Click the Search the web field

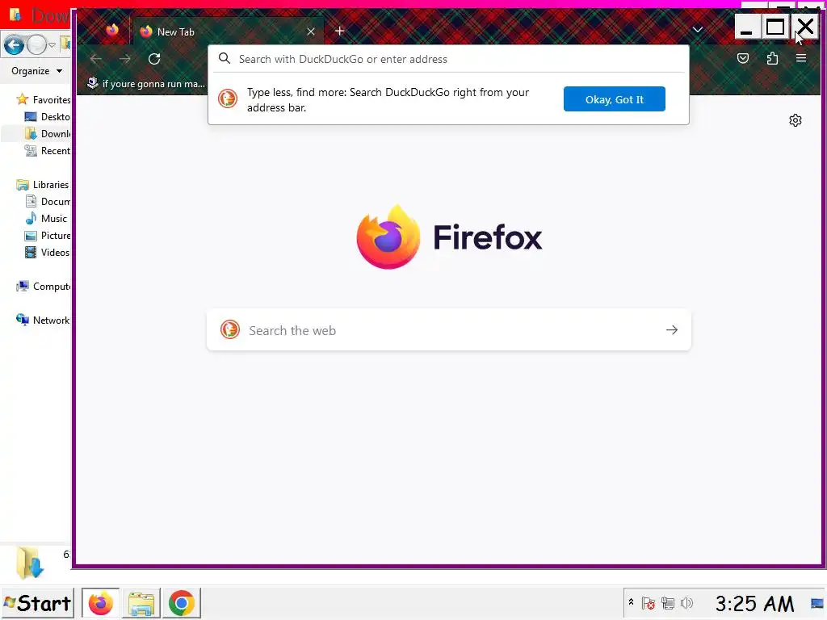(449, 330)
